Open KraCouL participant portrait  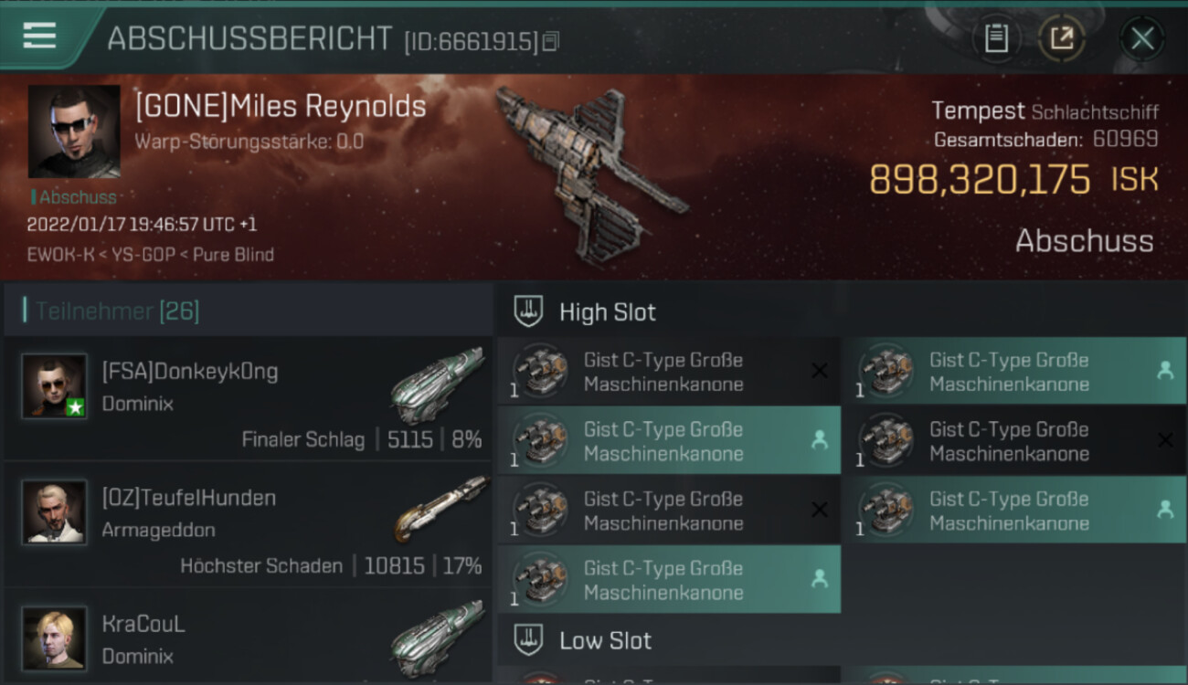point(55,638)
